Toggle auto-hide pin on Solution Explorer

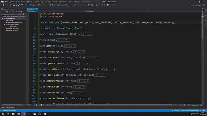click(x=23, y=9)
